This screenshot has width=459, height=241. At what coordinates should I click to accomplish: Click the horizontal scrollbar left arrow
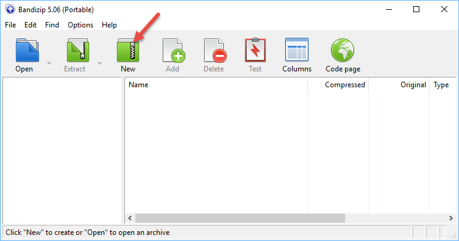click(x=130, y=218)
